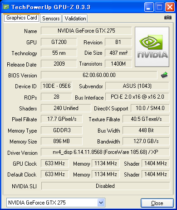177x210 pixels.
Task: Select the Subvendor ASUS field
Action: pyautogui.click(x=137, y=86)
